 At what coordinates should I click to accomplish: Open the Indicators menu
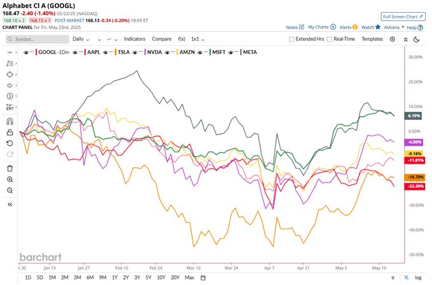tap(135, 39)
